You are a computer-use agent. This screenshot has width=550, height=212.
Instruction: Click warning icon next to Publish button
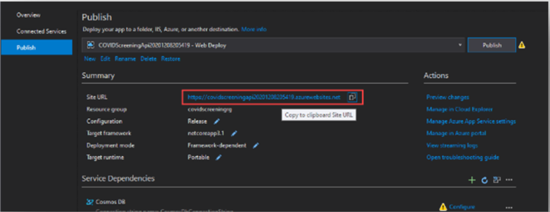tap(522, 45)
